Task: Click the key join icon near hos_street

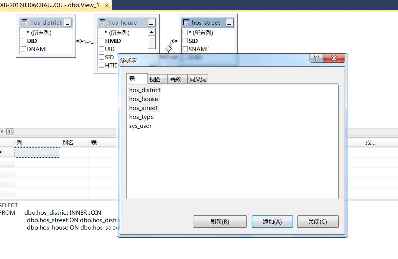Action: click(x=175, y=41)
